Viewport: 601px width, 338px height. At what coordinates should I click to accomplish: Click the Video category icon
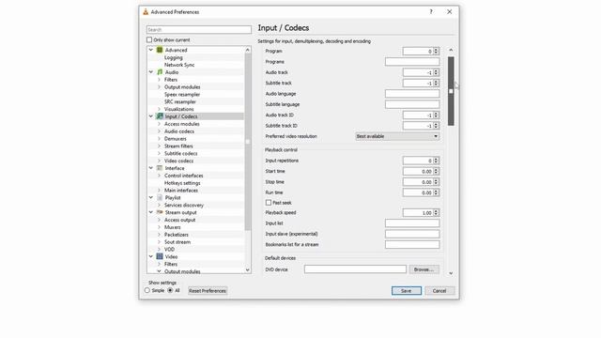pos(160,256)
